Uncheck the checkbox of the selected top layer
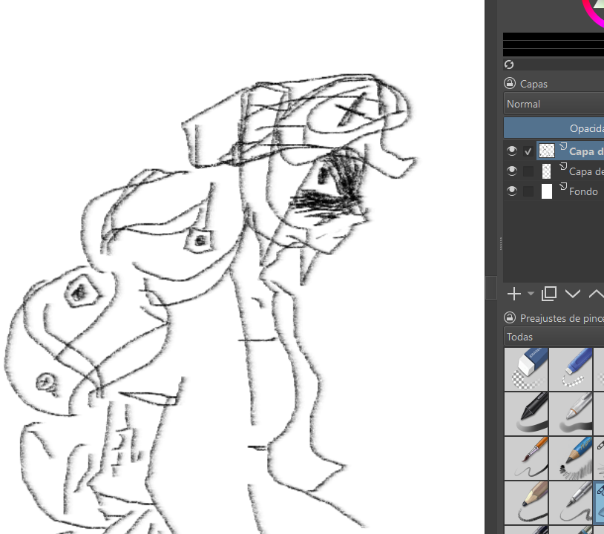The image size is (604, 534). [x=528, y=151]
